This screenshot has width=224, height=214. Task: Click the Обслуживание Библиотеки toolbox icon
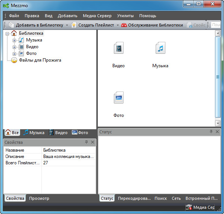(124, 25)
